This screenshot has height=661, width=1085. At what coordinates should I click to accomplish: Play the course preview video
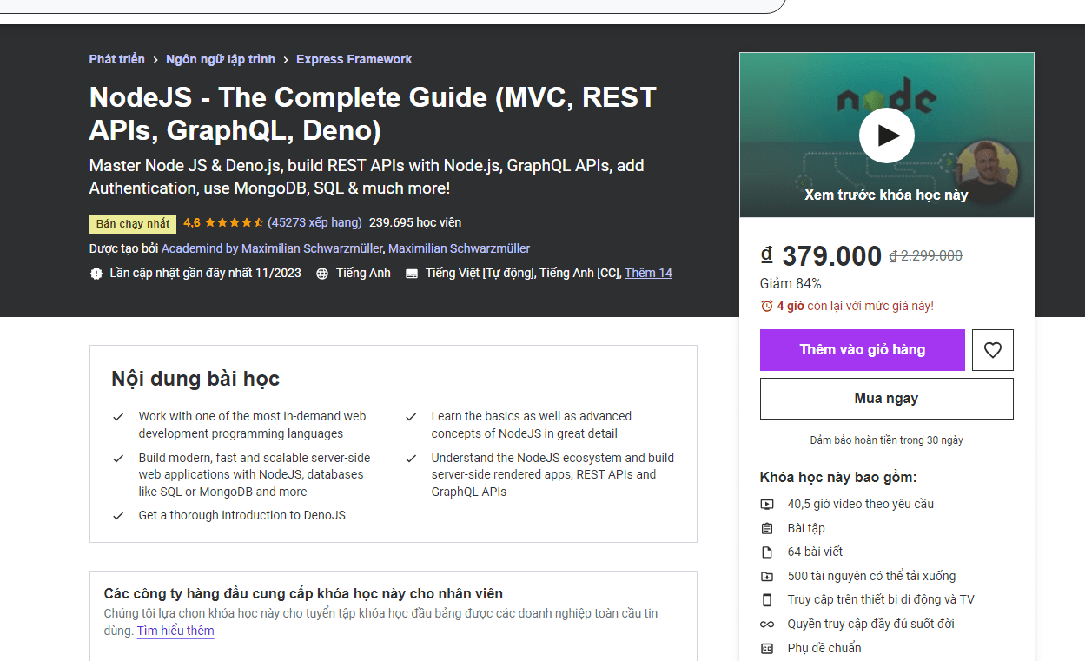coord(886,136)
